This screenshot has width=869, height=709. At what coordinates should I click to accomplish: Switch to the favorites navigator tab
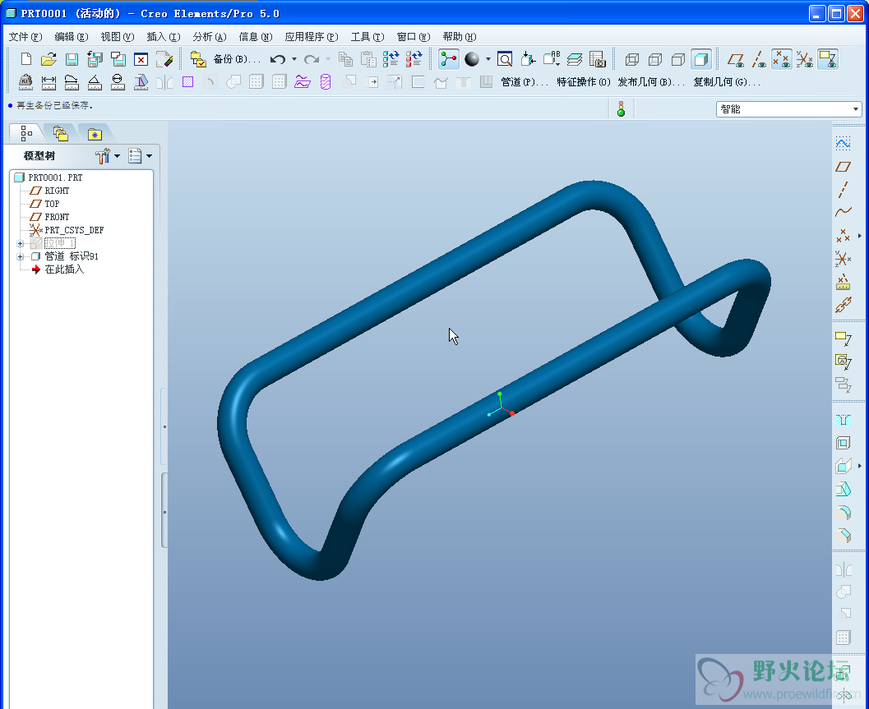tap(95, 134)
